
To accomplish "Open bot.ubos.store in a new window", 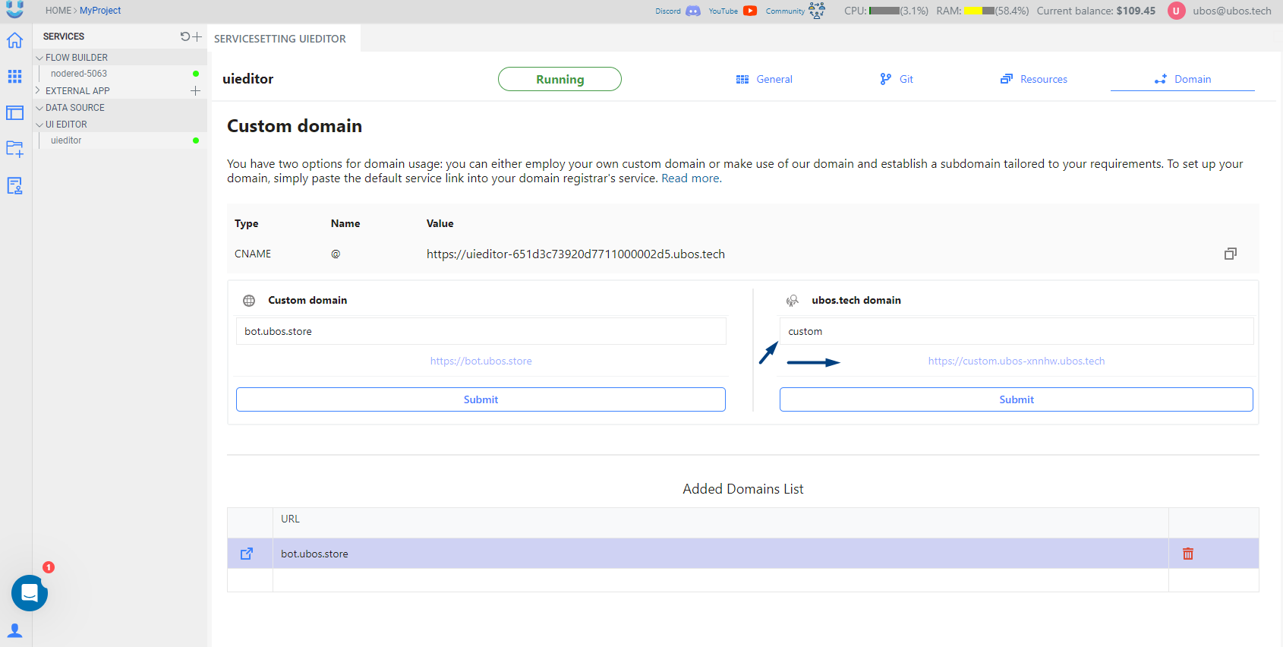I will [247, 554].
